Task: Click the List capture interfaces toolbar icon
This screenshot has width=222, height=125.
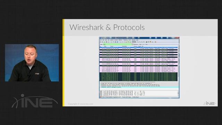Action: pyautogui.click(x=101, y=42)
